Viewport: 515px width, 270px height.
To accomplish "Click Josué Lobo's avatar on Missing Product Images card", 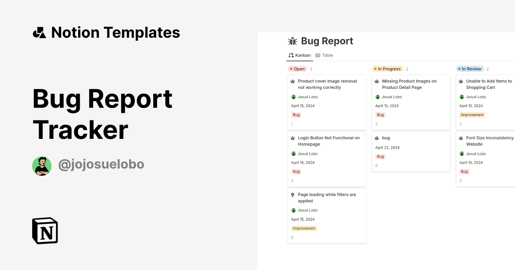I will (377, 97).
